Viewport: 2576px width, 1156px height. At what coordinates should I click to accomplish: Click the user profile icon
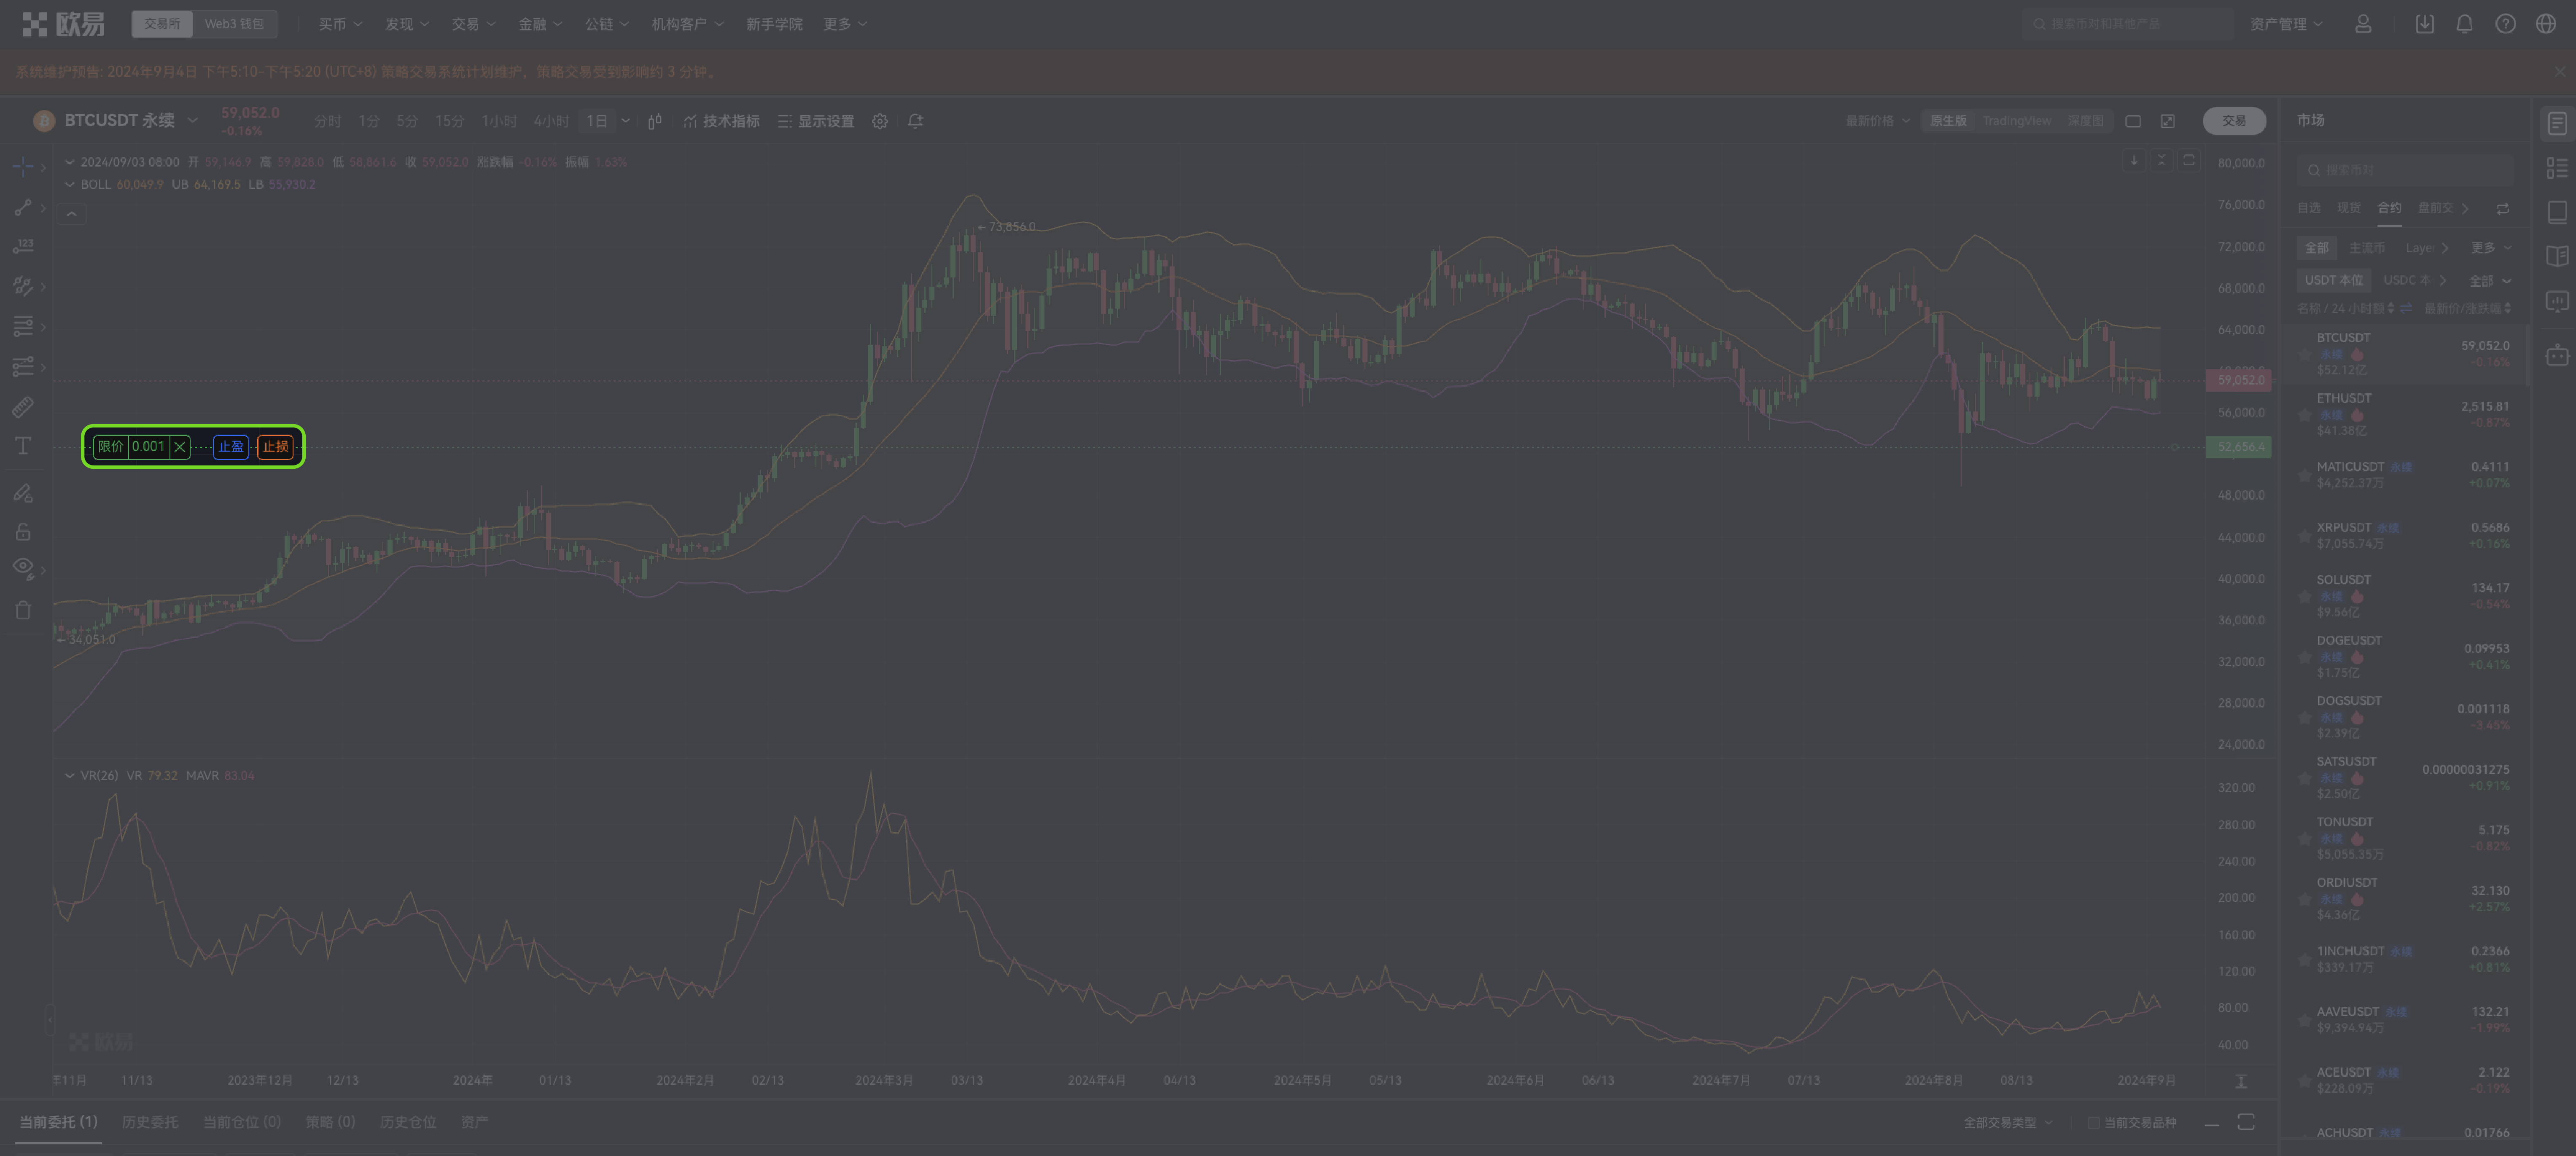pos(2363,24)
